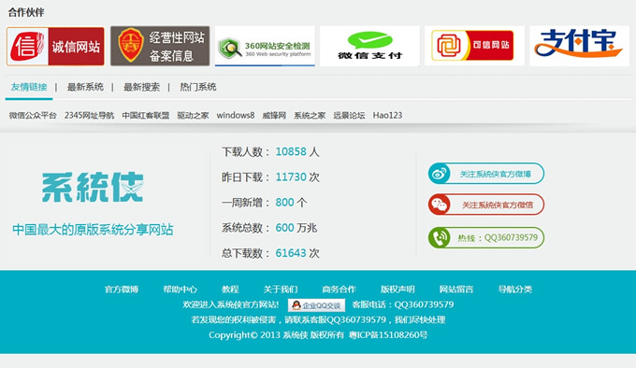Click the 诚信网站 partner badge

pos(55,46)
